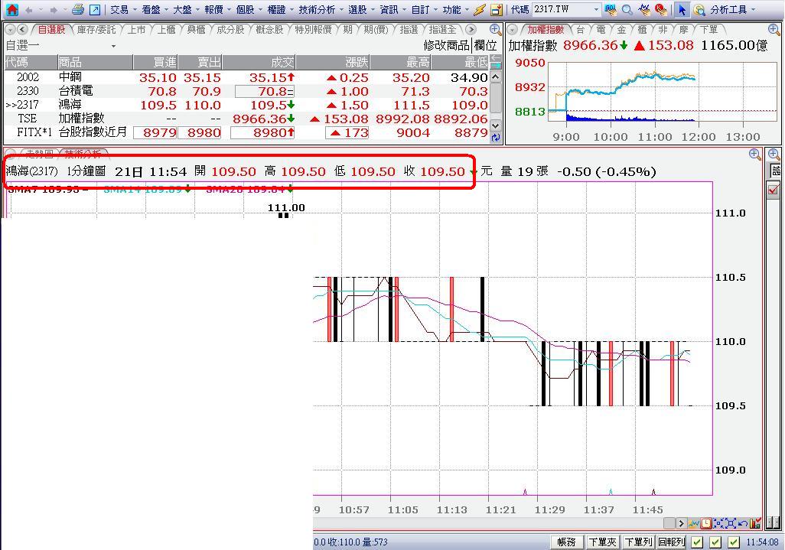
Task: Click zoom icon of the watchlist panel
Action: pyautogui.click(x=495, y=30)
